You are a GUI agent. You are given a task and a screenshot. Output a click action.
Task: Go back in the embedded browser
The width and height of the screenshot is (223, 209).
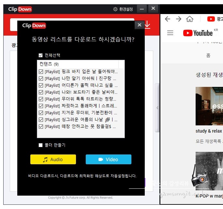coord(168,19)
